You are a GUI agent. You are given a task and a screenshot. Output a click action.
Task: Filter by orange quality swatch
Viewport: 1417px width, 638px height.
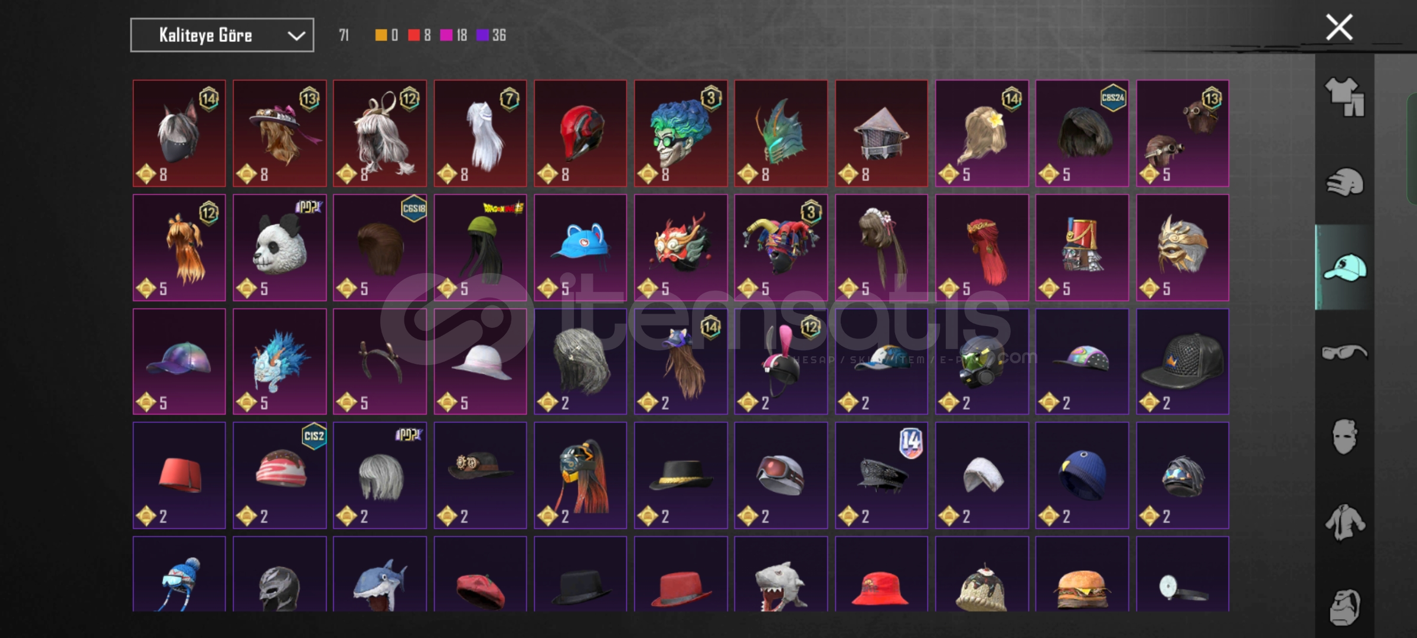coord(381,35)
